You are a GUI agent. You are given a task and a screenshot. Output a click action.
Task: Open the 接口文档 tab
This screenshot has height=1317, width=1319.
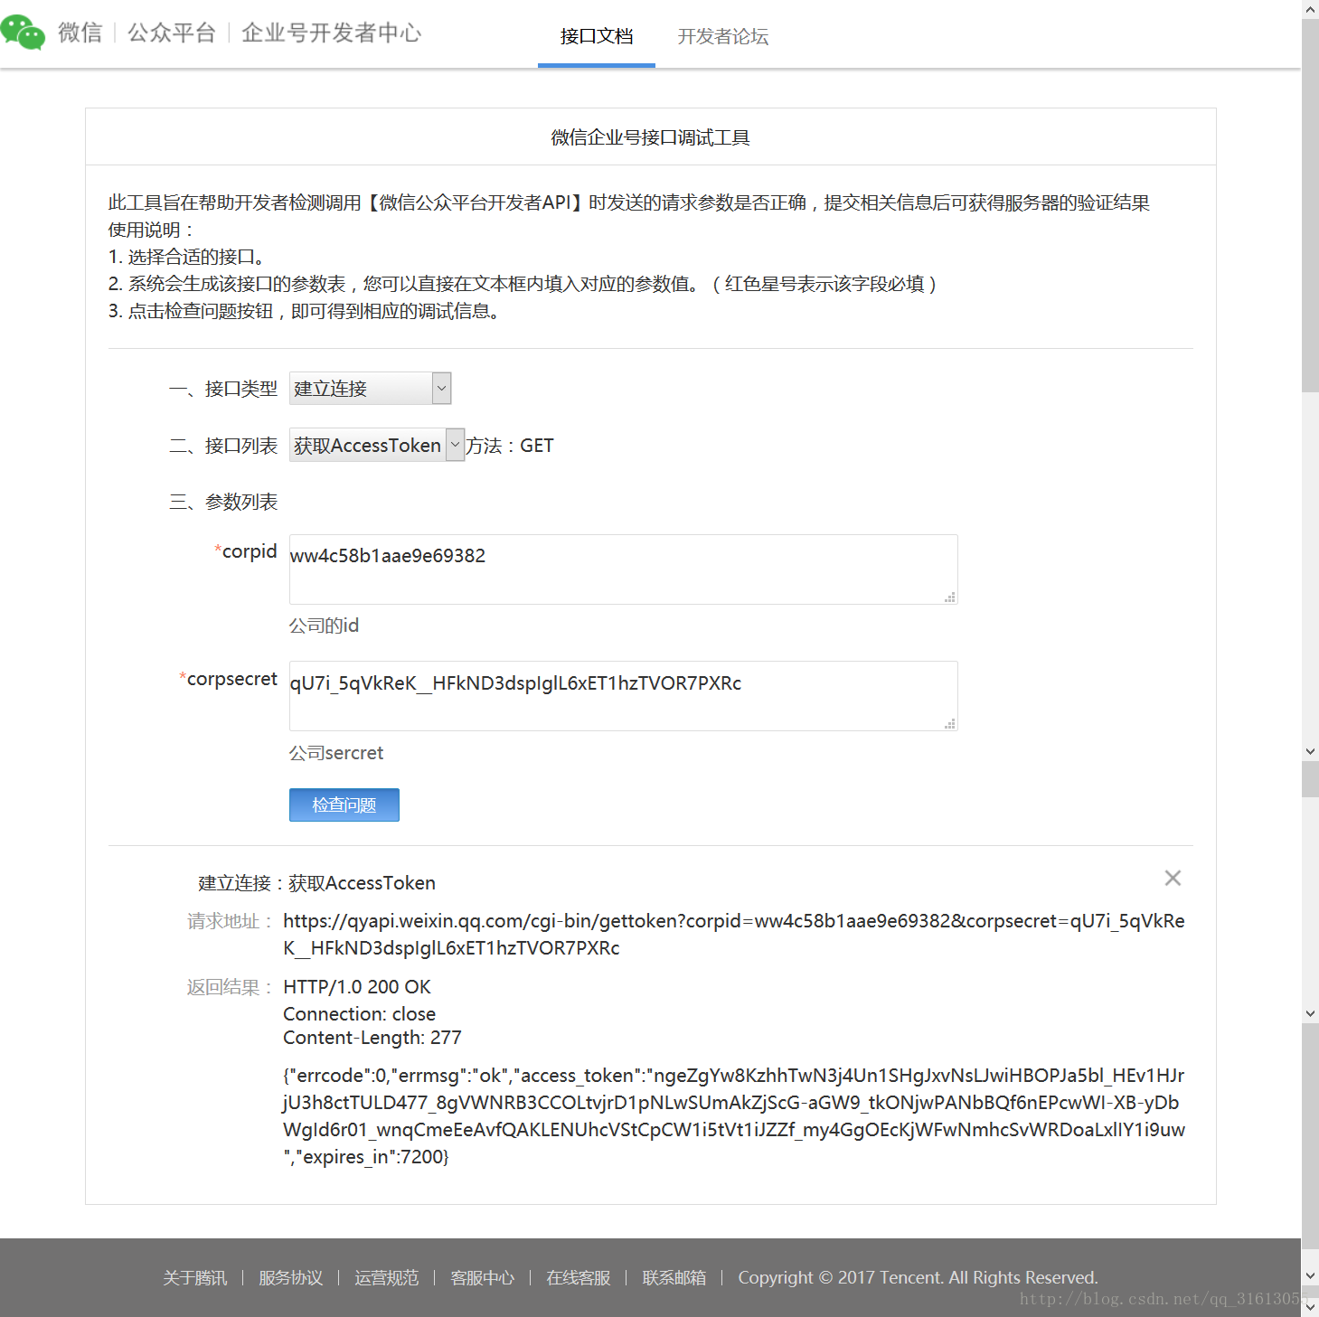point(597,36)
